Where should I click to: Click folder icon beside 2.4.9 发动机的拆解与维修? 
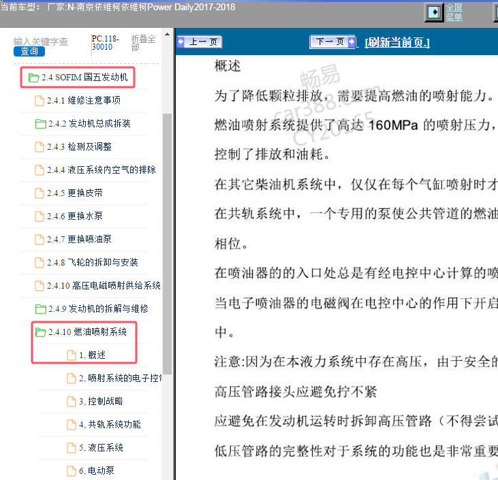[x=41, y=309]
